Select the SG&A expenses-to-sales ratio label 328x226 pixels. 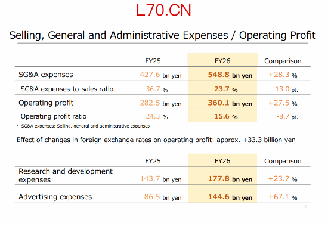click(x=67, y=89)
